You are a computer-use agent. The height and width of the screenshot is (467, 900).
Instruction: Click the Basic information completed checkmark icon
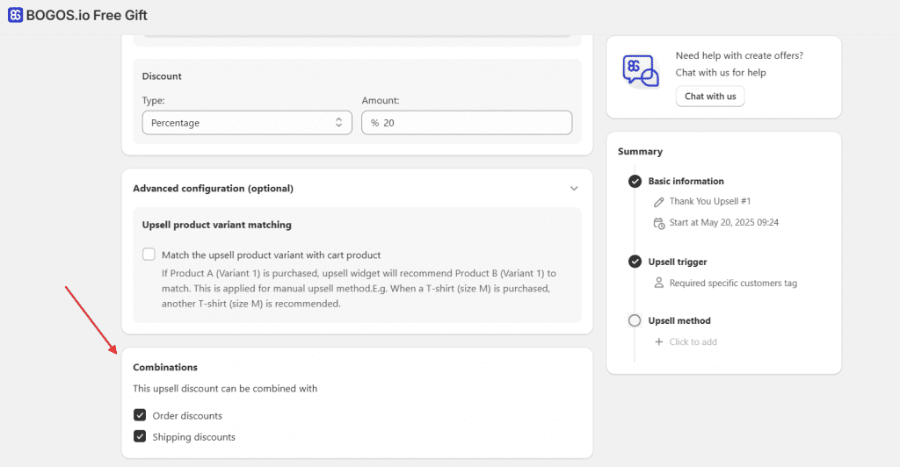635,182
